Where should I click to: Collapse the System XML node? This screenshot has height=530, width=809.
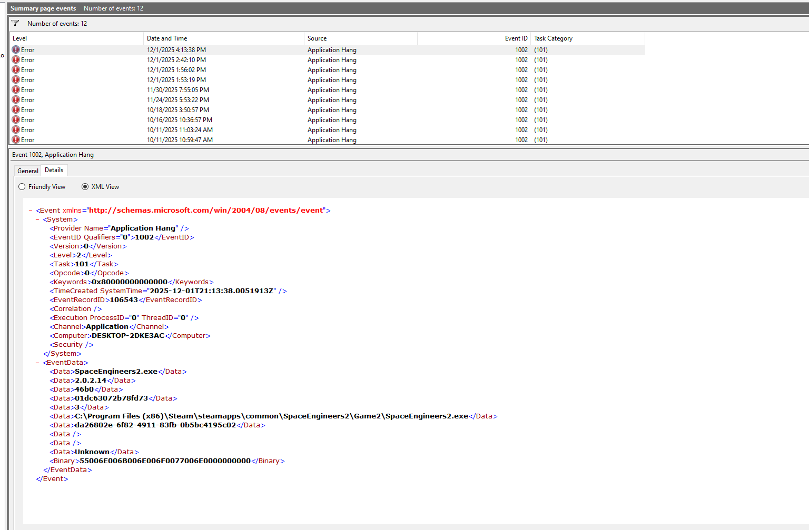(x=37, y=219)
